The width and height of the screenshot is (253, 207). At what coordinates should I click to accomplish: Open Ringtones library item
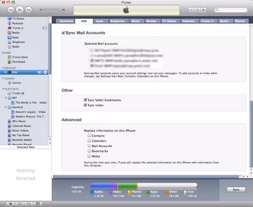[18, 42]
